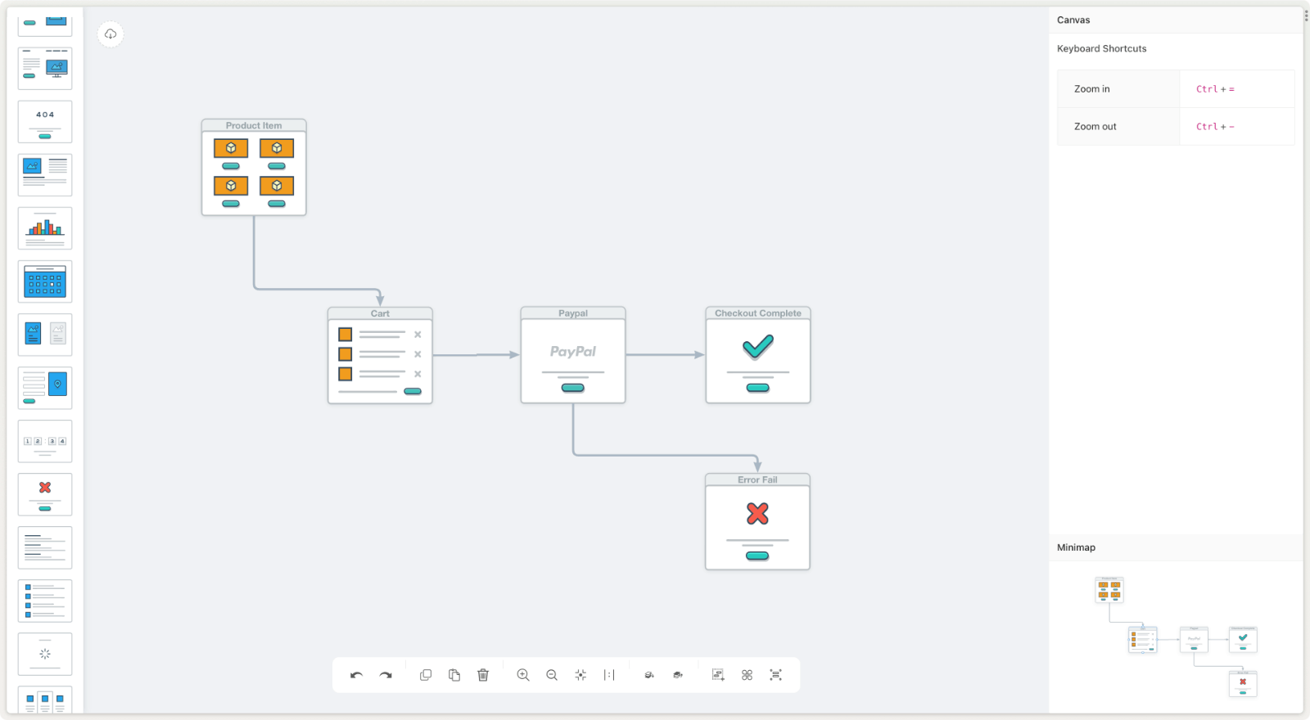Click the redo arrow in the toolbar

coord(386,675)
